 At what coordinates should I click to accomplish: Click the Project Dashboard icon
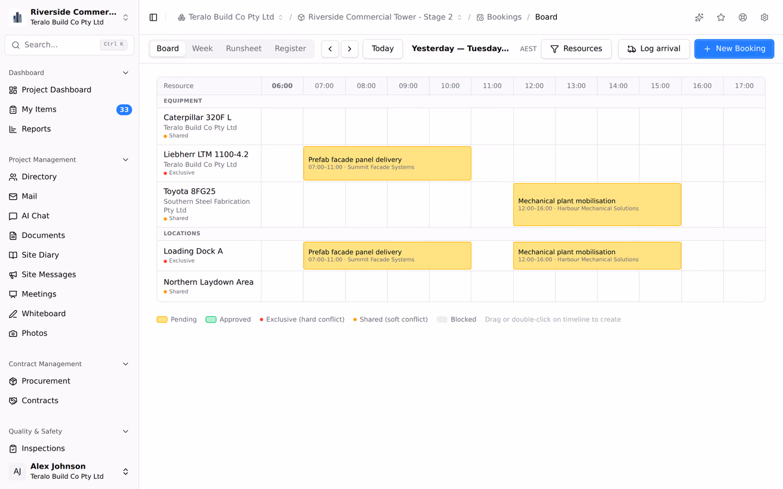coord(13,90)
